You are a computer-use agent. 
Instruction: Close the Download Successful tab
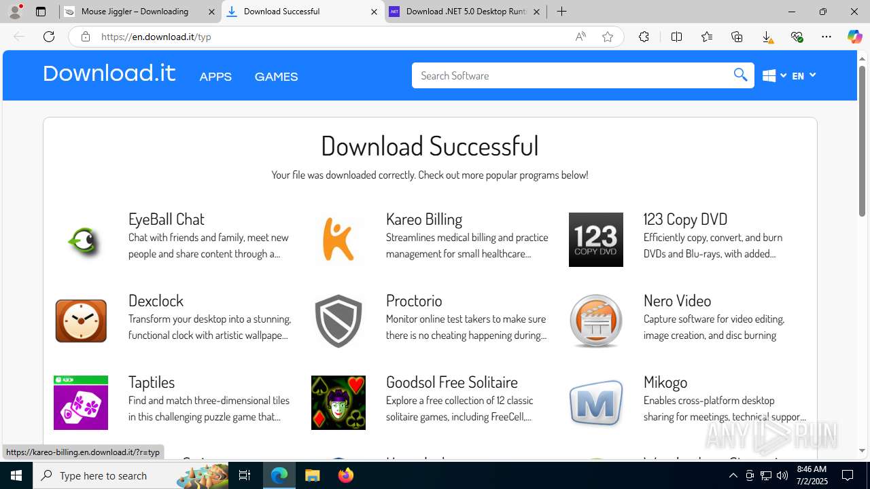point(375,12)
